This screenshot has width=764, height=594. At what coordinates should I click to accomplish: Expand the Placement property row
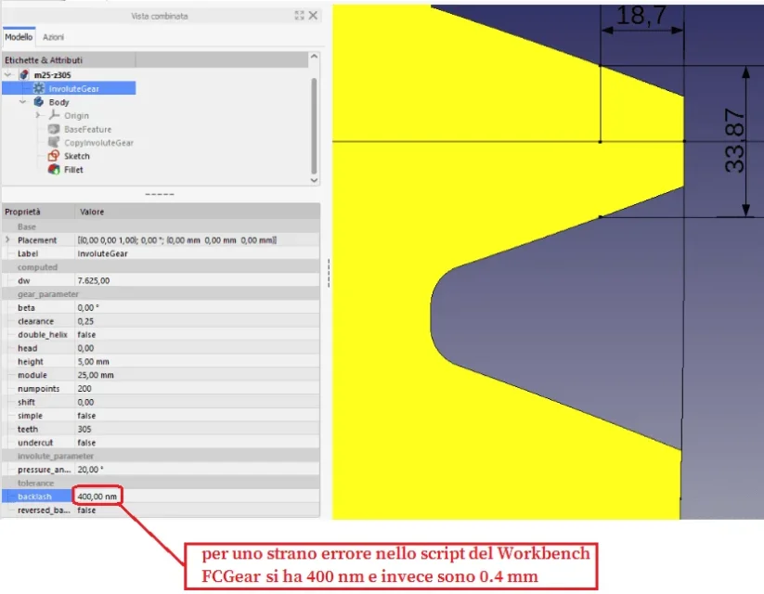coord(7,239)
